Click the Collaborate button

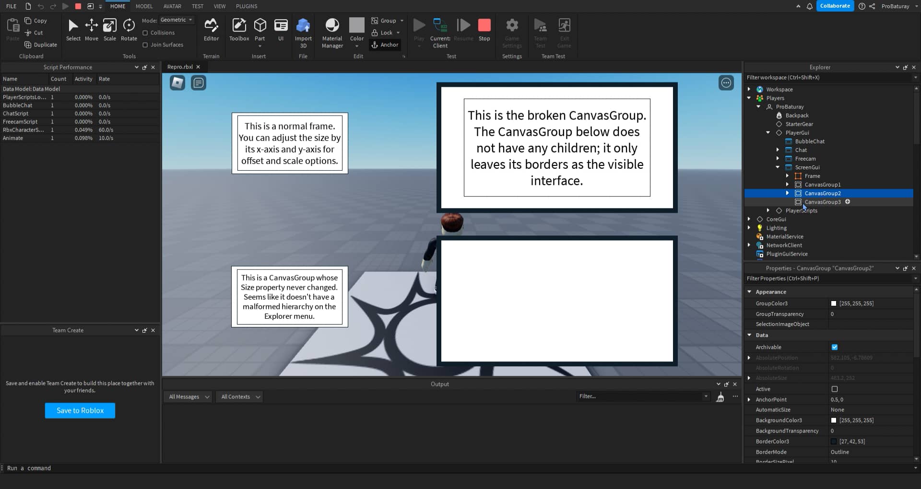pos(835,6)
